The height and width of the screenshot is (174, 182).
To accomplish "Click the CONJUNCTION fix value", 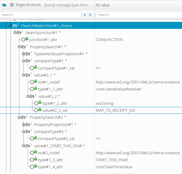I will tap(109, 40).
